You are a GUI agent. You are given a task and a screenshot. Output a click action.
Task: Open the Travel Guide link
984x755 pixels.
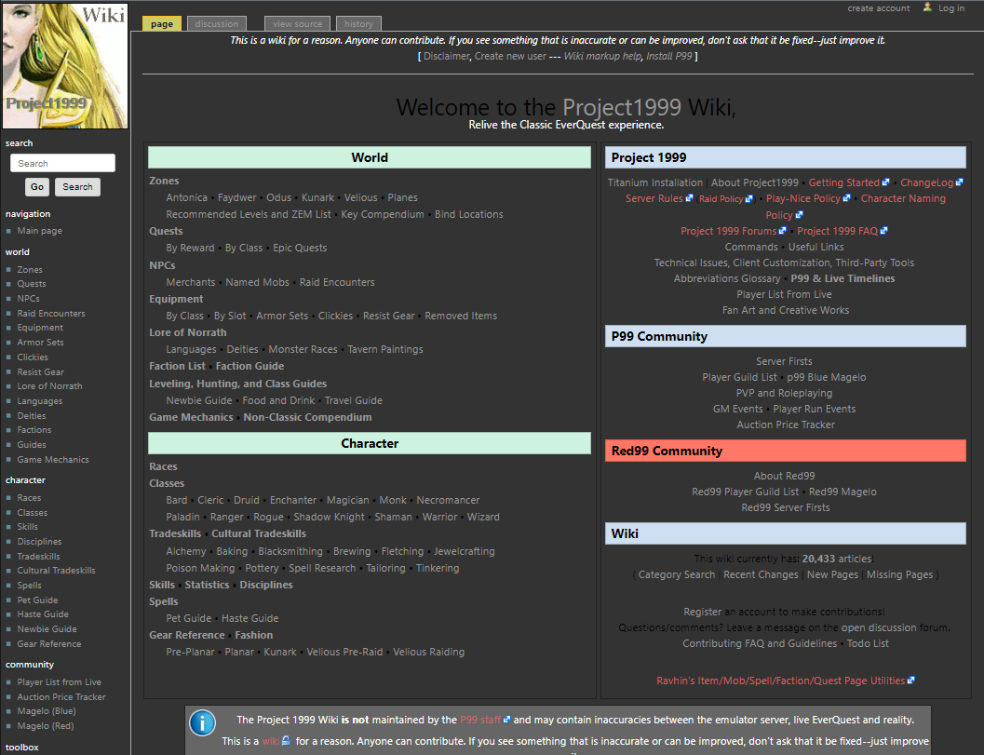tap(354, 400)
